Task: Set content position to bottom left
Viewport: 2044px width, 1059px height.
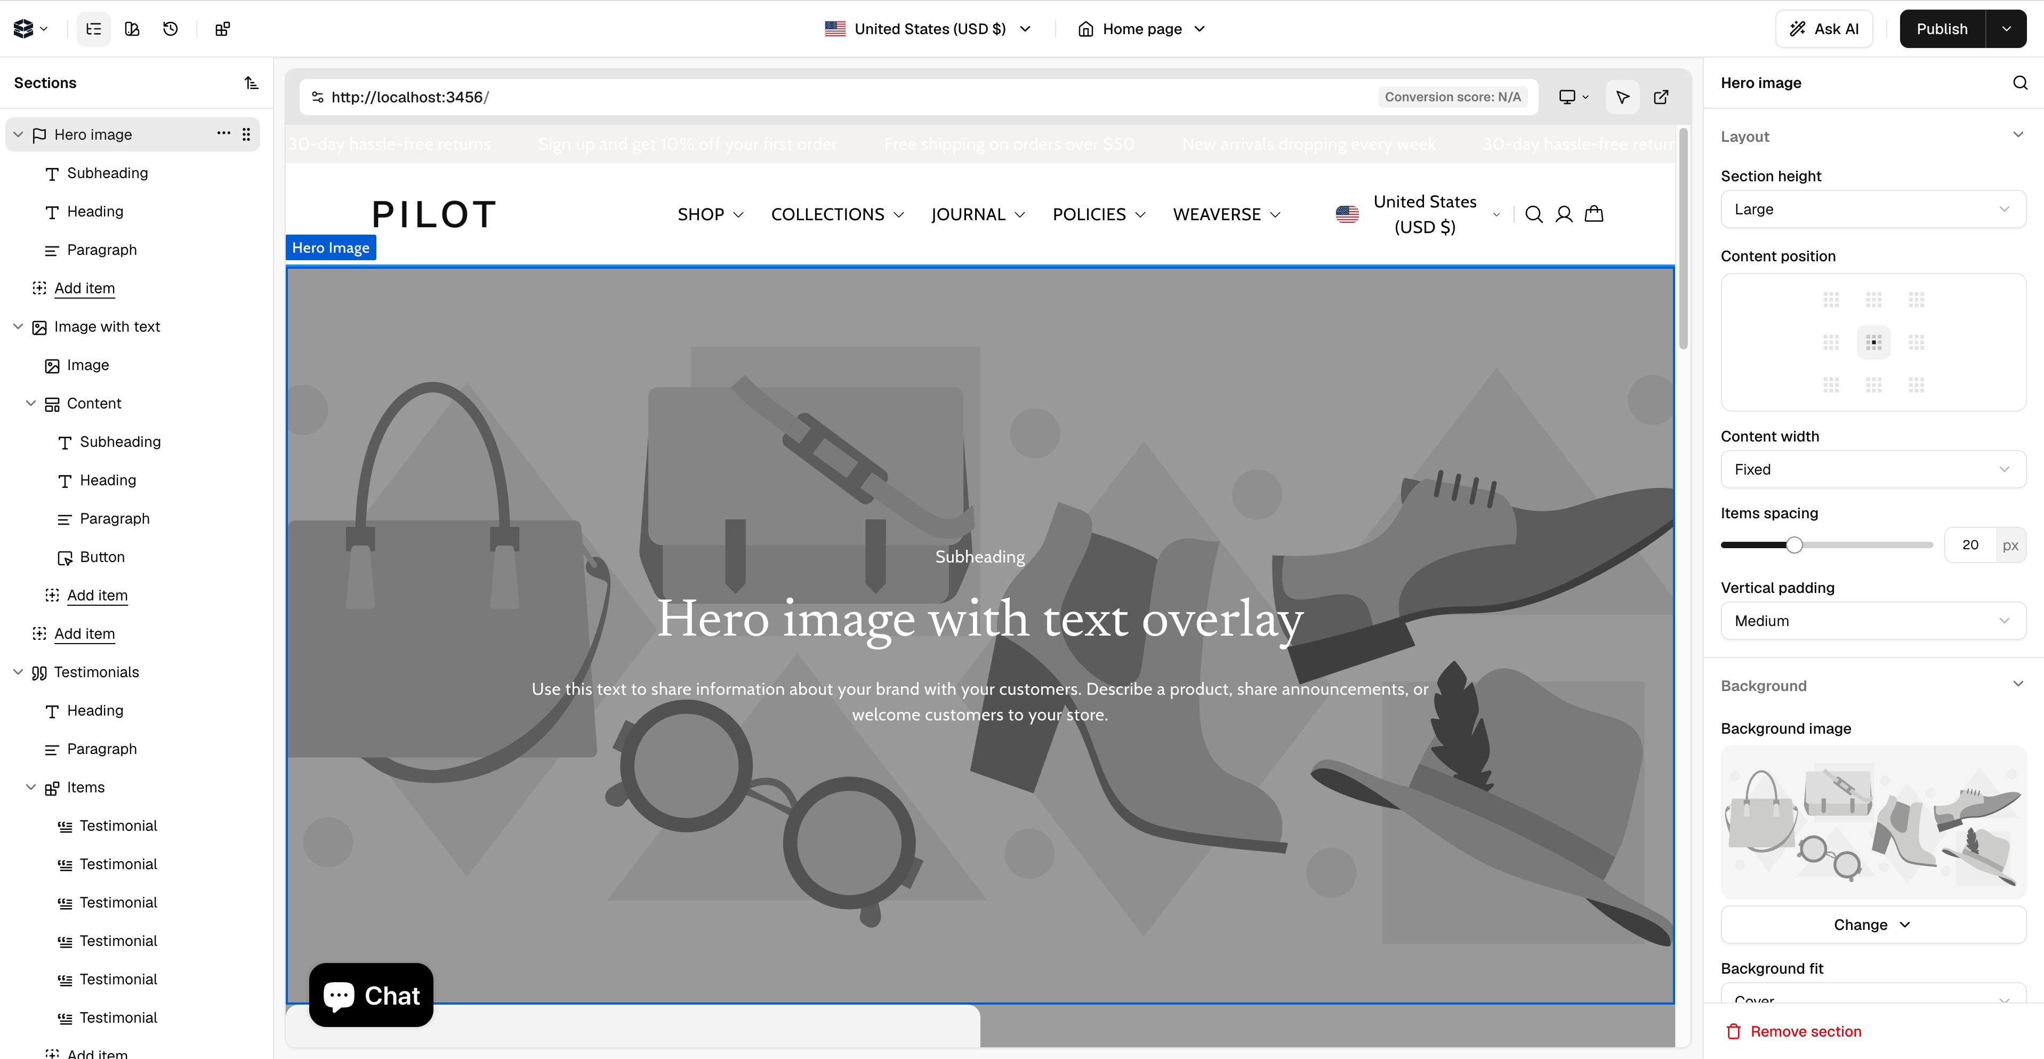Action: [x=1831, y=386]
